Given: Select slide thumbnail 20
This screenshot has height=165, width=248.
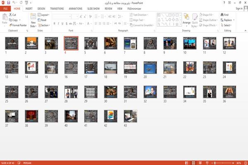Looking at the screenshot, I should coord(150,68).
